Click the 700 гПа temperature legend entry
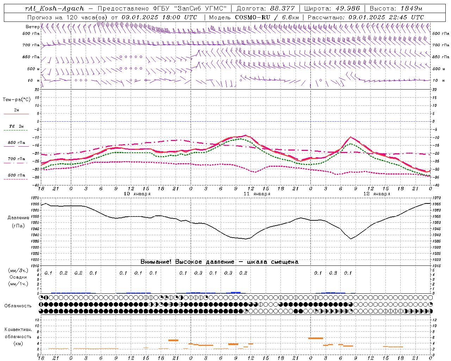Screen dimensions: 451x361 point(16,159)
